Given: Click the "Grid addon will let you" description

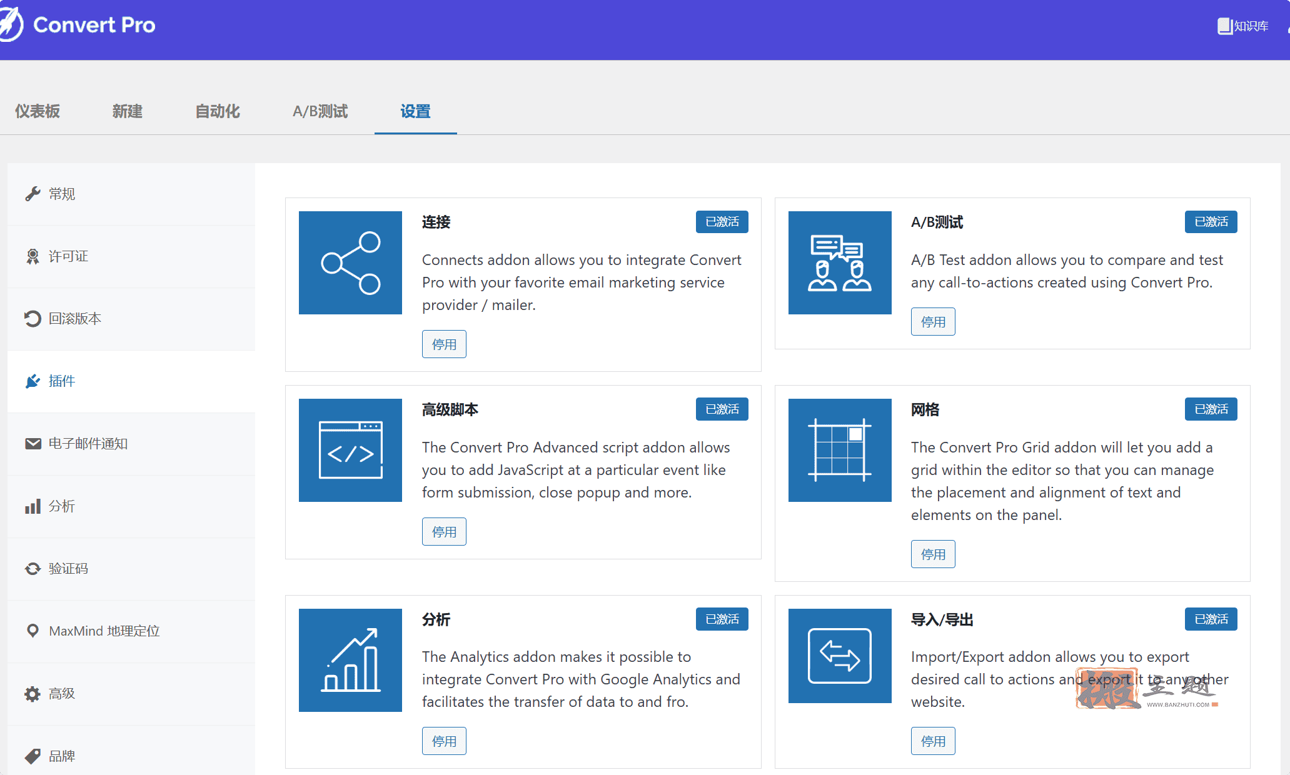Looking at the screenshot, I should 1062,481.
